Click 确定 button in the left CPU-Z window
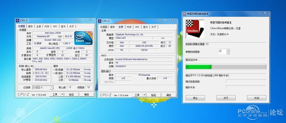Viewport: 286px width, 123px height. point(87,94)
